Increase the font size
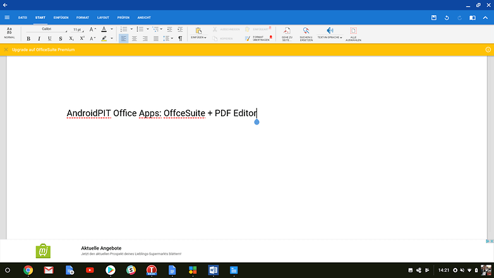494x278 pixels. coord(93,29)
